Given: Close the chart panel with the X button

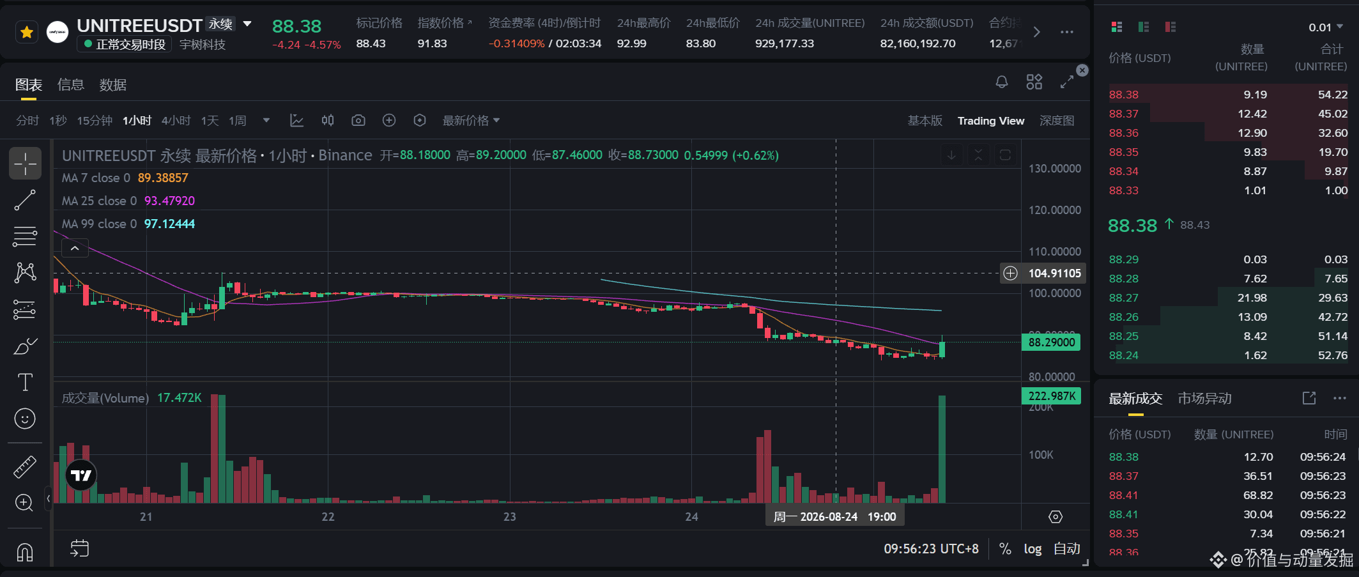Looking at the screenshot, I should pos(1082,70).
